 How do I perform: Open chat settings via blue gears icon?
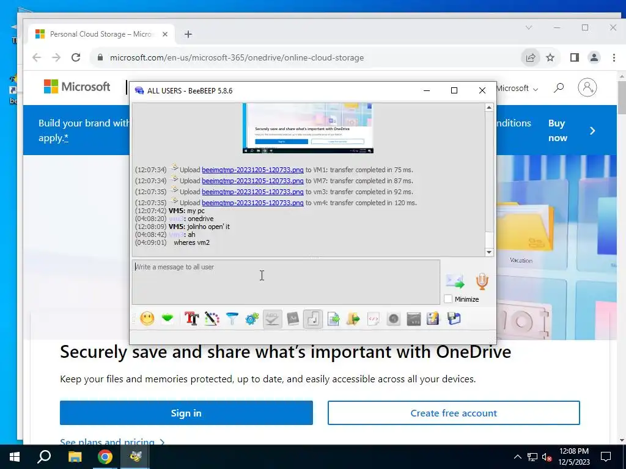click(252, 319)
